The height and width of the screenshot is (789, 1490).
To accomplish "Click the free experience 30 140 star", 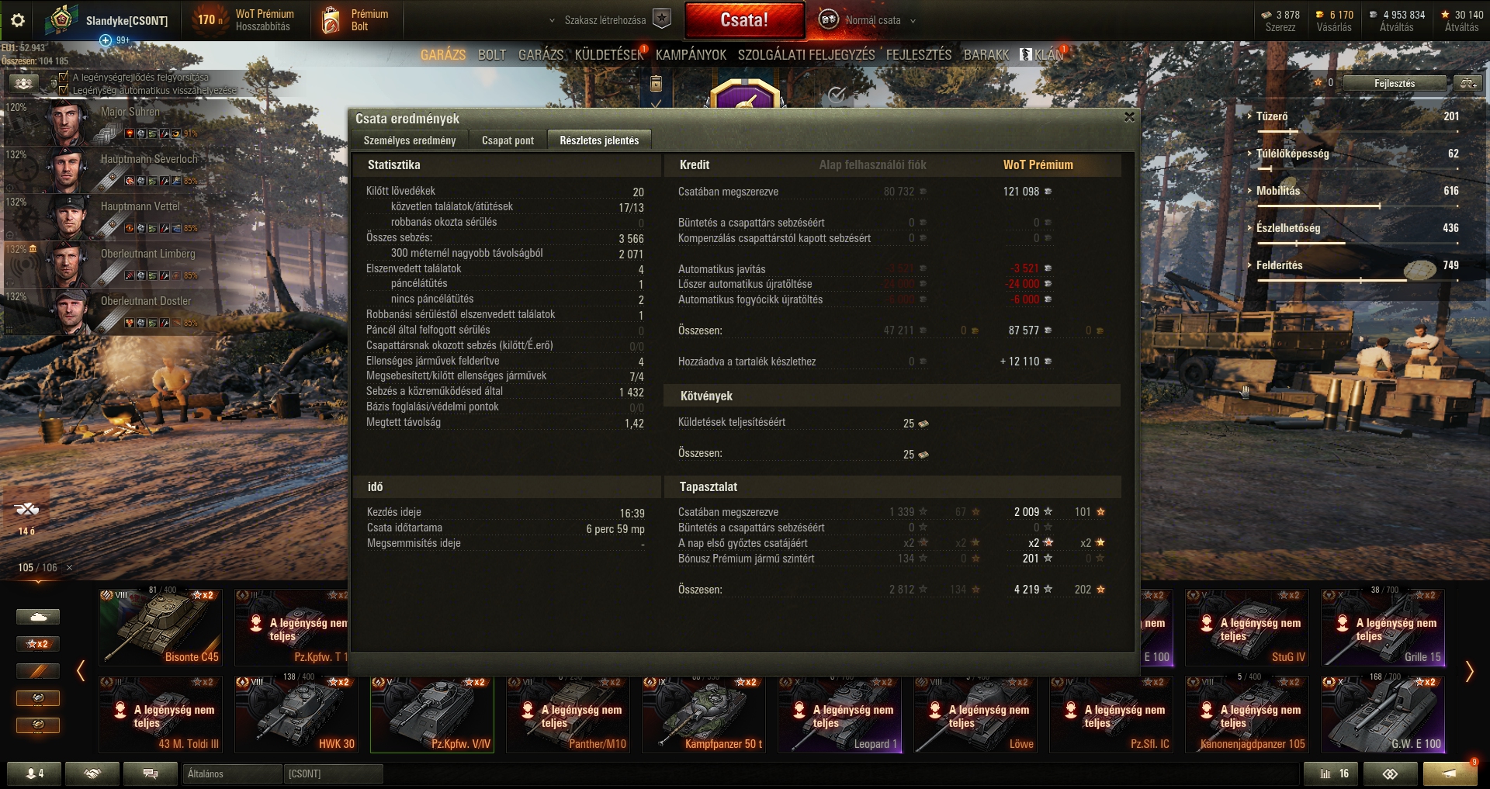I will pyautogui.click(x=1445, y=15).
